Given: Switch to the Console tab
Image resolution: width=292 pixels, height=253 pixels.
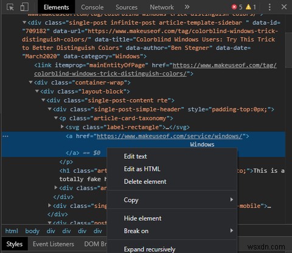Looking at the screenshot, I should click(92, 7).
